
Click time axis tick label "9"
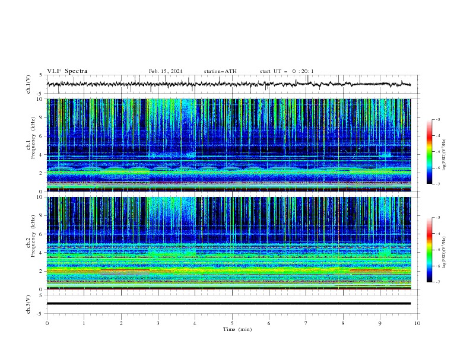click(380, 323)
